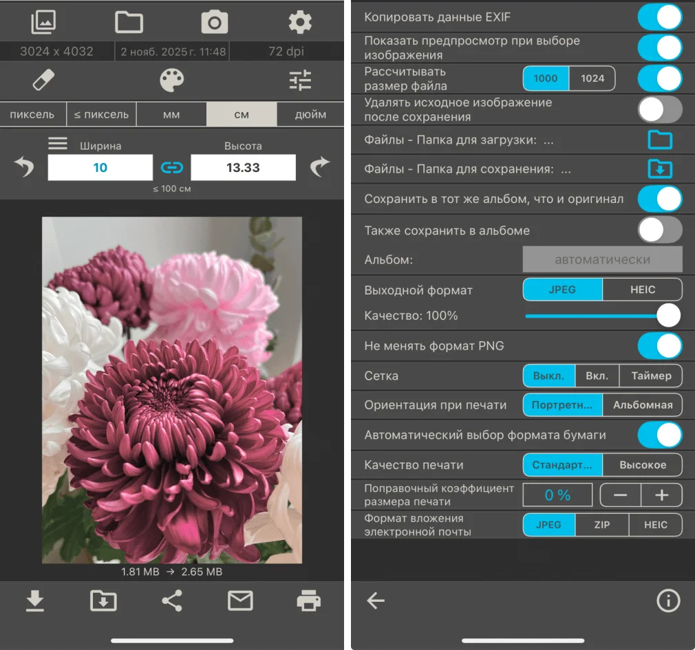Open the Альбом автоматически selector
Screen dimensions: 695x650
click(x=602, y=260)
